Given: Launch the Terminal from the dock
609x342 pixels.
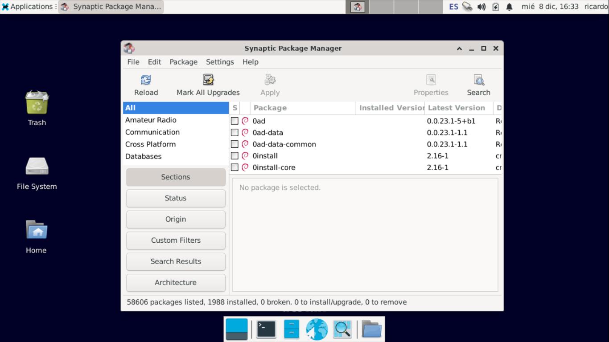Looking at the screenshot, I should [266, 330].
